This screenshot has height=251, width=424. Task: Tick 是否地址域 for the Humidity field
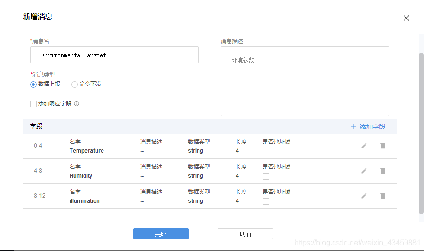click(266, 176)
